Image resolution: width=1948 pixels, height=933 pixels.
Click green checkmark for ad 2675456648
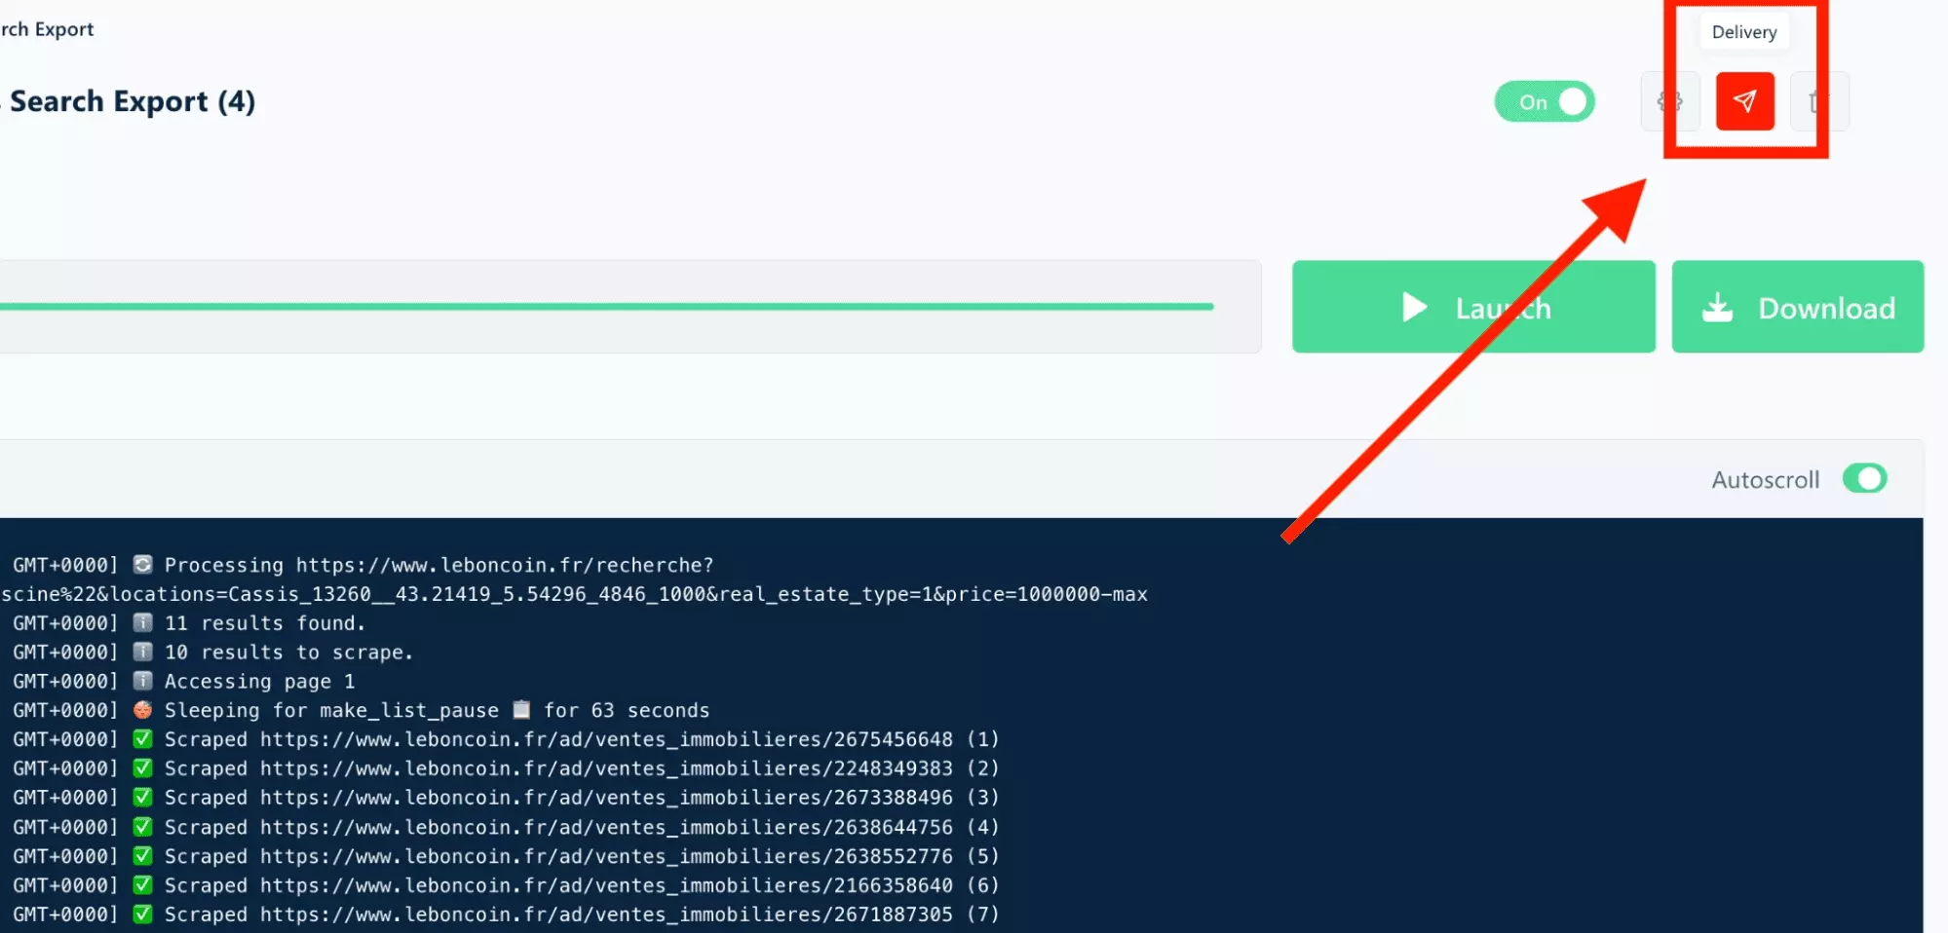point(142,739)
